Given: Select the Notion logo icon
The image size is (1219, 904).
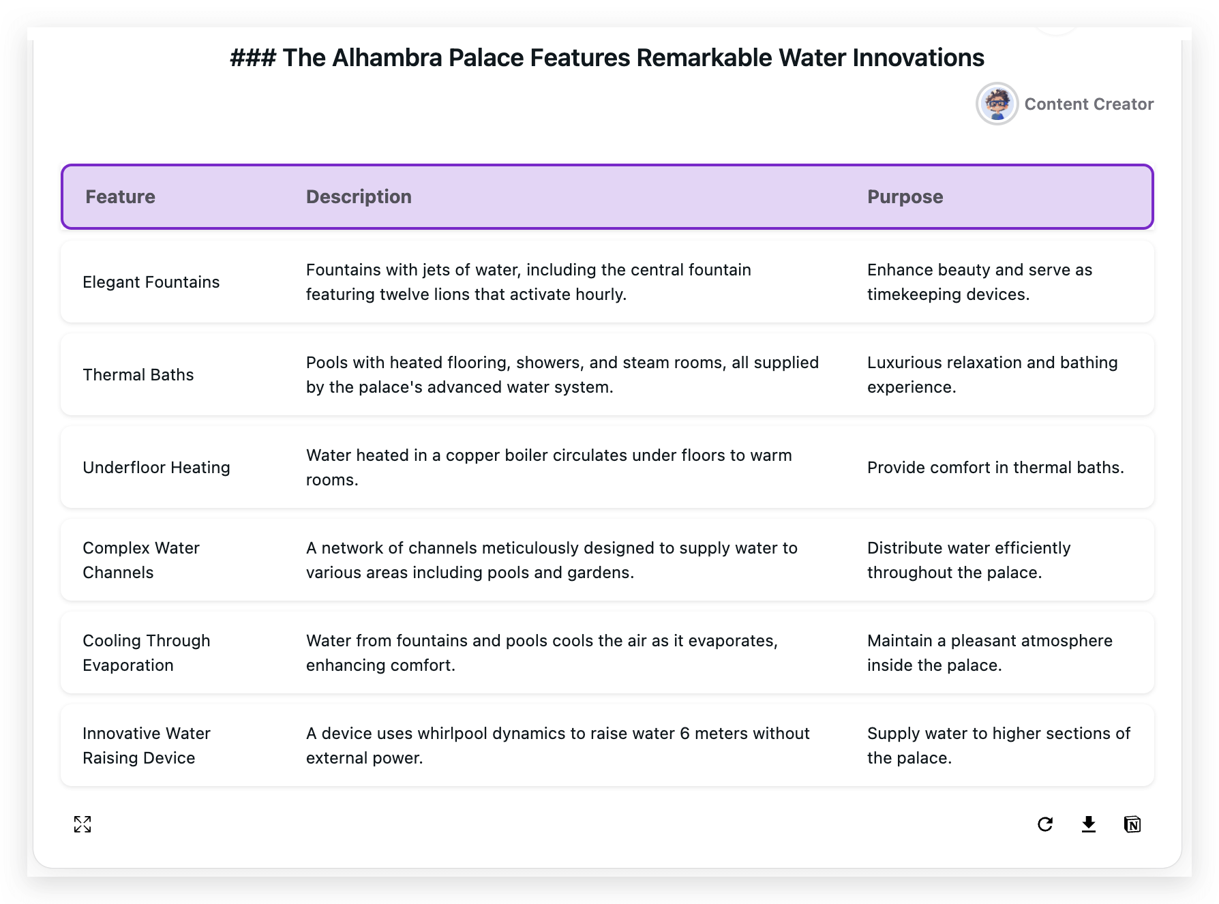Looking at the screenshot, I should [x=1132, y=824].
